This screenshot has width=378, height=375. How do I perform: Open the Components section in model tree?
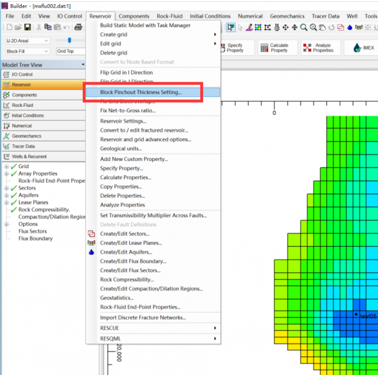(x=25, y=95)
